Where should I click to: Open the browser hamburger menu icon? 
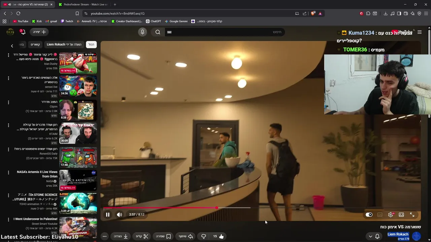(x=426, y=13)
